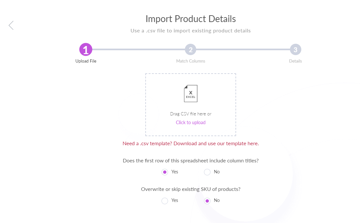Click 'Drag CSV file here or' text
This screenshot has width=360, height=223.
[191, 114]
